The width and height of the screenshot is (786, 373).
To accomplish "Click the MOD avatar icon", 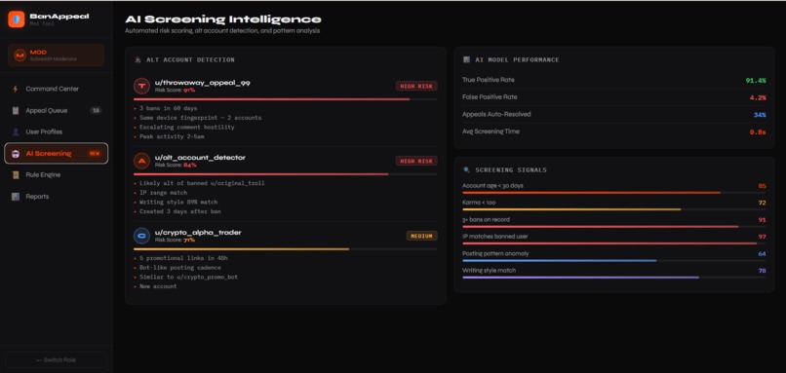I will (20, 56).
